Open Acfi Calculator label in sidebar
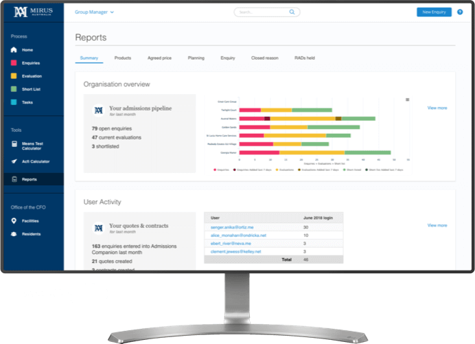Screen dimensions: 475x344 (x=36, y=161)
